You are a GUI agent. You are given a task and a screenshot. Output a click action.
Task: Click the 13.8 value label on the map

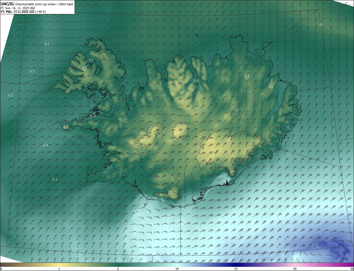(x=344, y=256)
